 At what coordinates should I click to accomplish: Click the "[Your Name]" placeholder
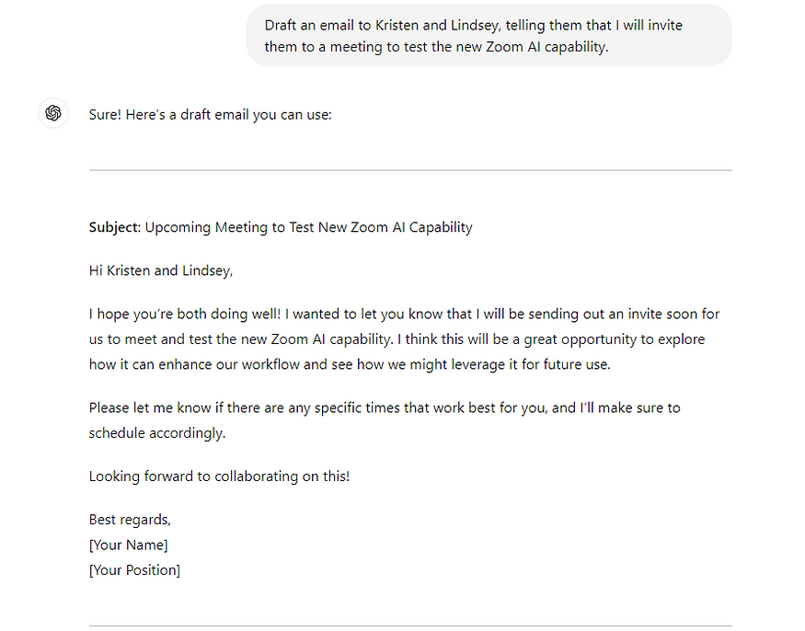pos(129,545)
